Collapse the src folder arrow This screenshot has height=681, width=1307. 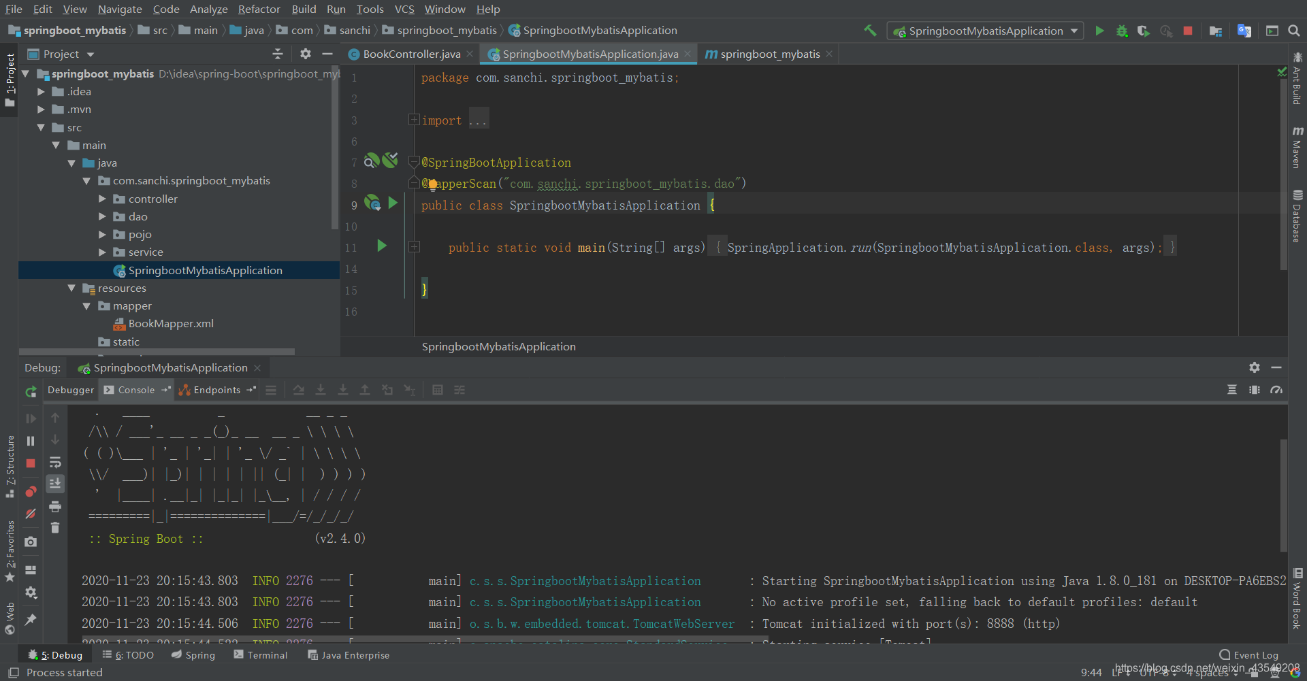coord(41,127)
